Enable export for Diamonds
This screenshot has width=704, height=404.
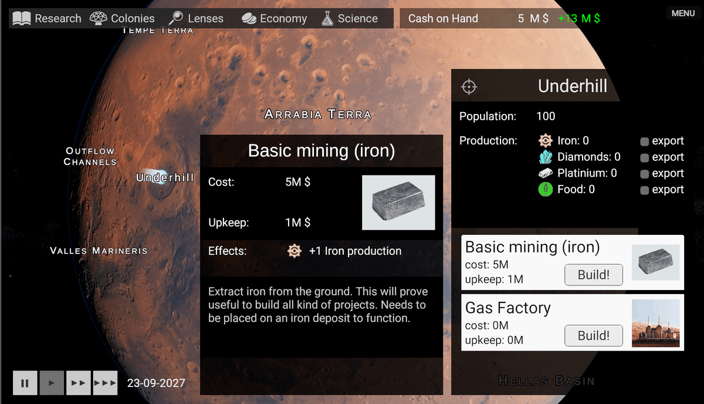tap(644, 158)
